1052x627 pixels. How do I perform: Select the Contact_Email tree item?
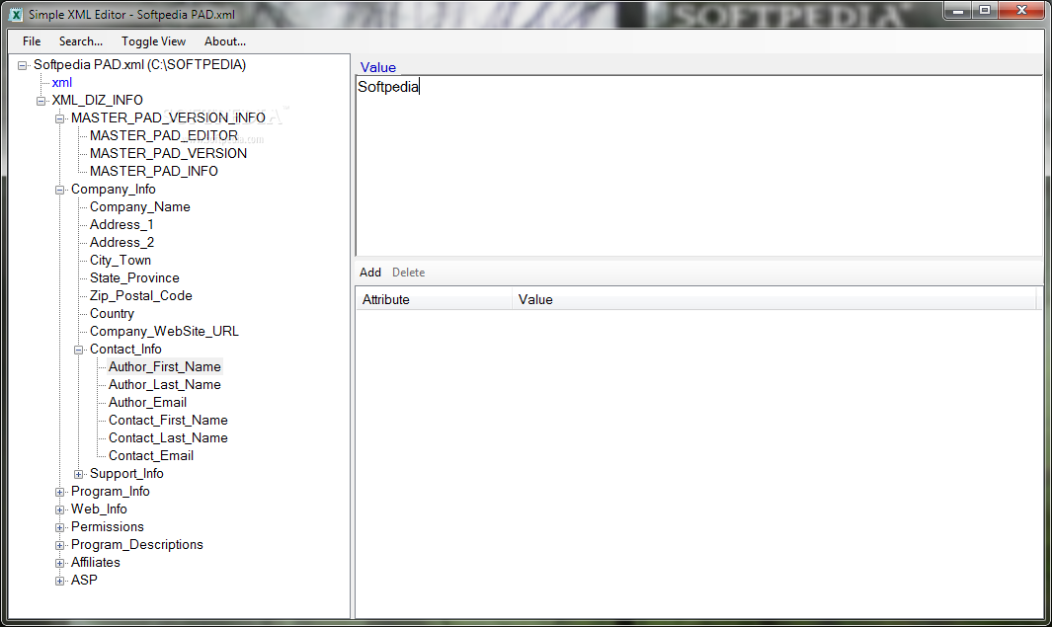tap(151, 455)
